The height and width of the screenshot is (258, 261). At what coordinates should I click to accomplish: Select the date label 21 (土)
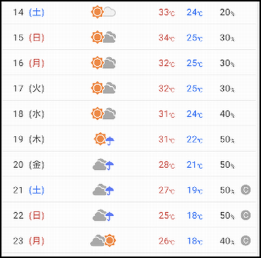[29, 190]
